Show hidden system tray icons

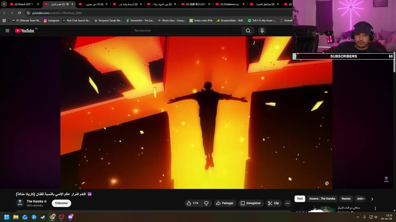358,217
